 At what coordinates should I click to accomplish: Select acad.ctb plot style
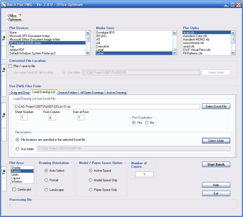[x=207, y=46]
